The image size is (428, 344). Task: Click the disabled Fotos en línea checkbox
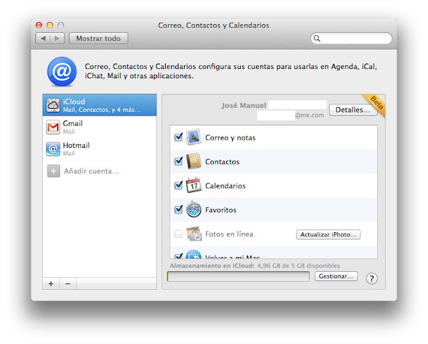[x=179, y=234]
